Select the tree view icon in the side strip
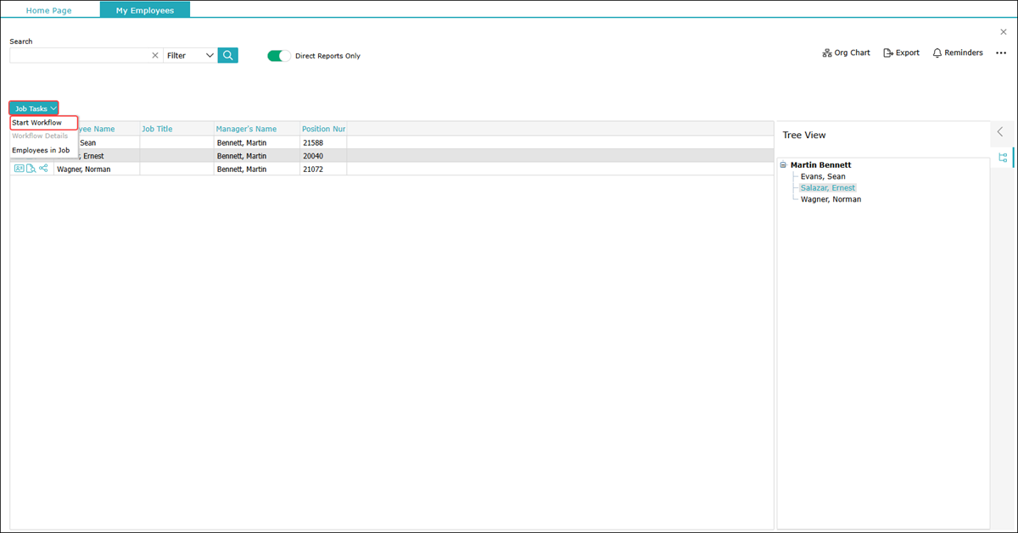 click(x=1003, y=158)
